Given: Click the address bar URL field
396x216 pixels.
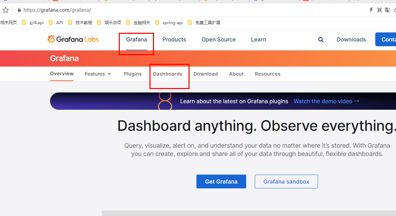Looking at the screenshot, I should click(x=57, y=10).
